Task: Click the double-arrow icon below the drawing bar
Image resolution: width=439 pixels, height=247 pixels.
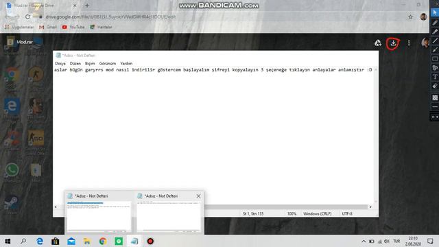Action: pyautogui.click(x=435, y=117)
